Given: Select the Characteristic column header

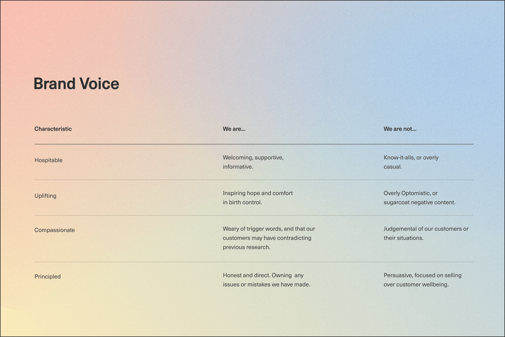Looking at the screenshot, I should (53, 129).
